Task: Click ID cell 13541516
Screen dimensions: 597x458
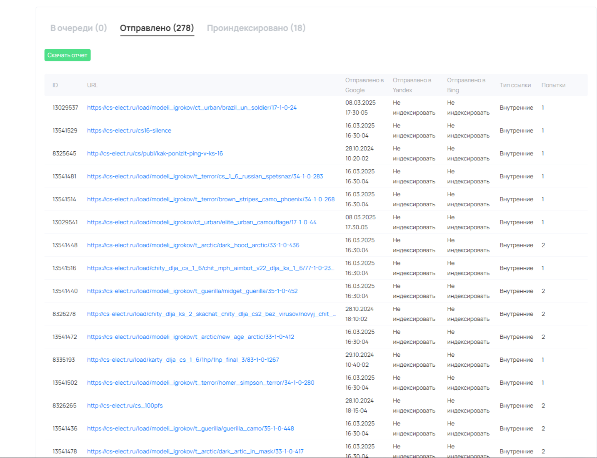Action: [x=65, y=268]
